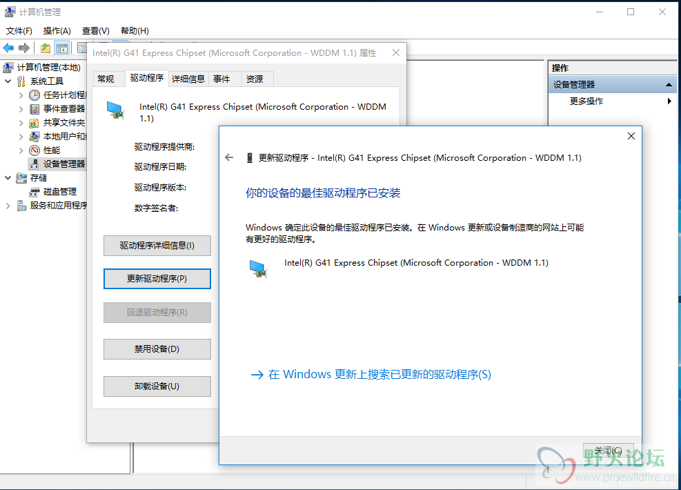
Task: Expand the 本地用户和组 tree node
Action: [21, 137]
